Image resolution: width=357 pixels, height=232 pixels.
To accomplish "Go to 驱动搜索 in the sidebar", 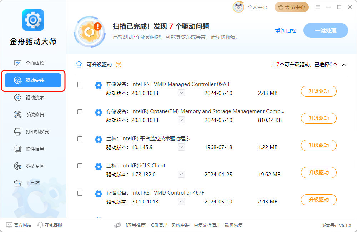I will pyautogui.click(x=29, y=97).
